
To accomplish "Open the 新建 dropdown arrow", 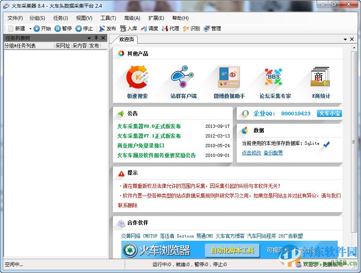I will (29, 28).
